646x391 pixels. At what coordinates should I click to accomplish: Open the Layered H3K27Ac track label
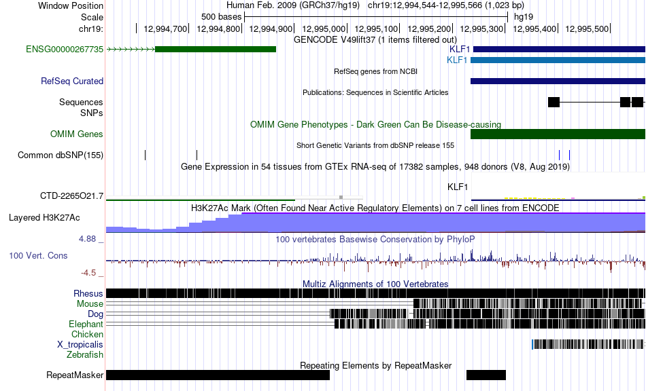tap(44, 217)
